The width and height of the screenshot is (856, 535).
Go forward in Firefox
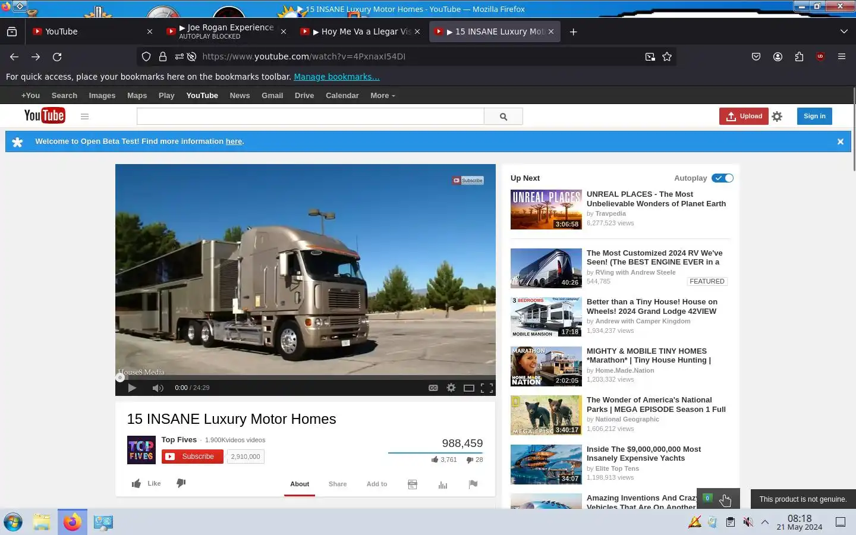point(36,56)
